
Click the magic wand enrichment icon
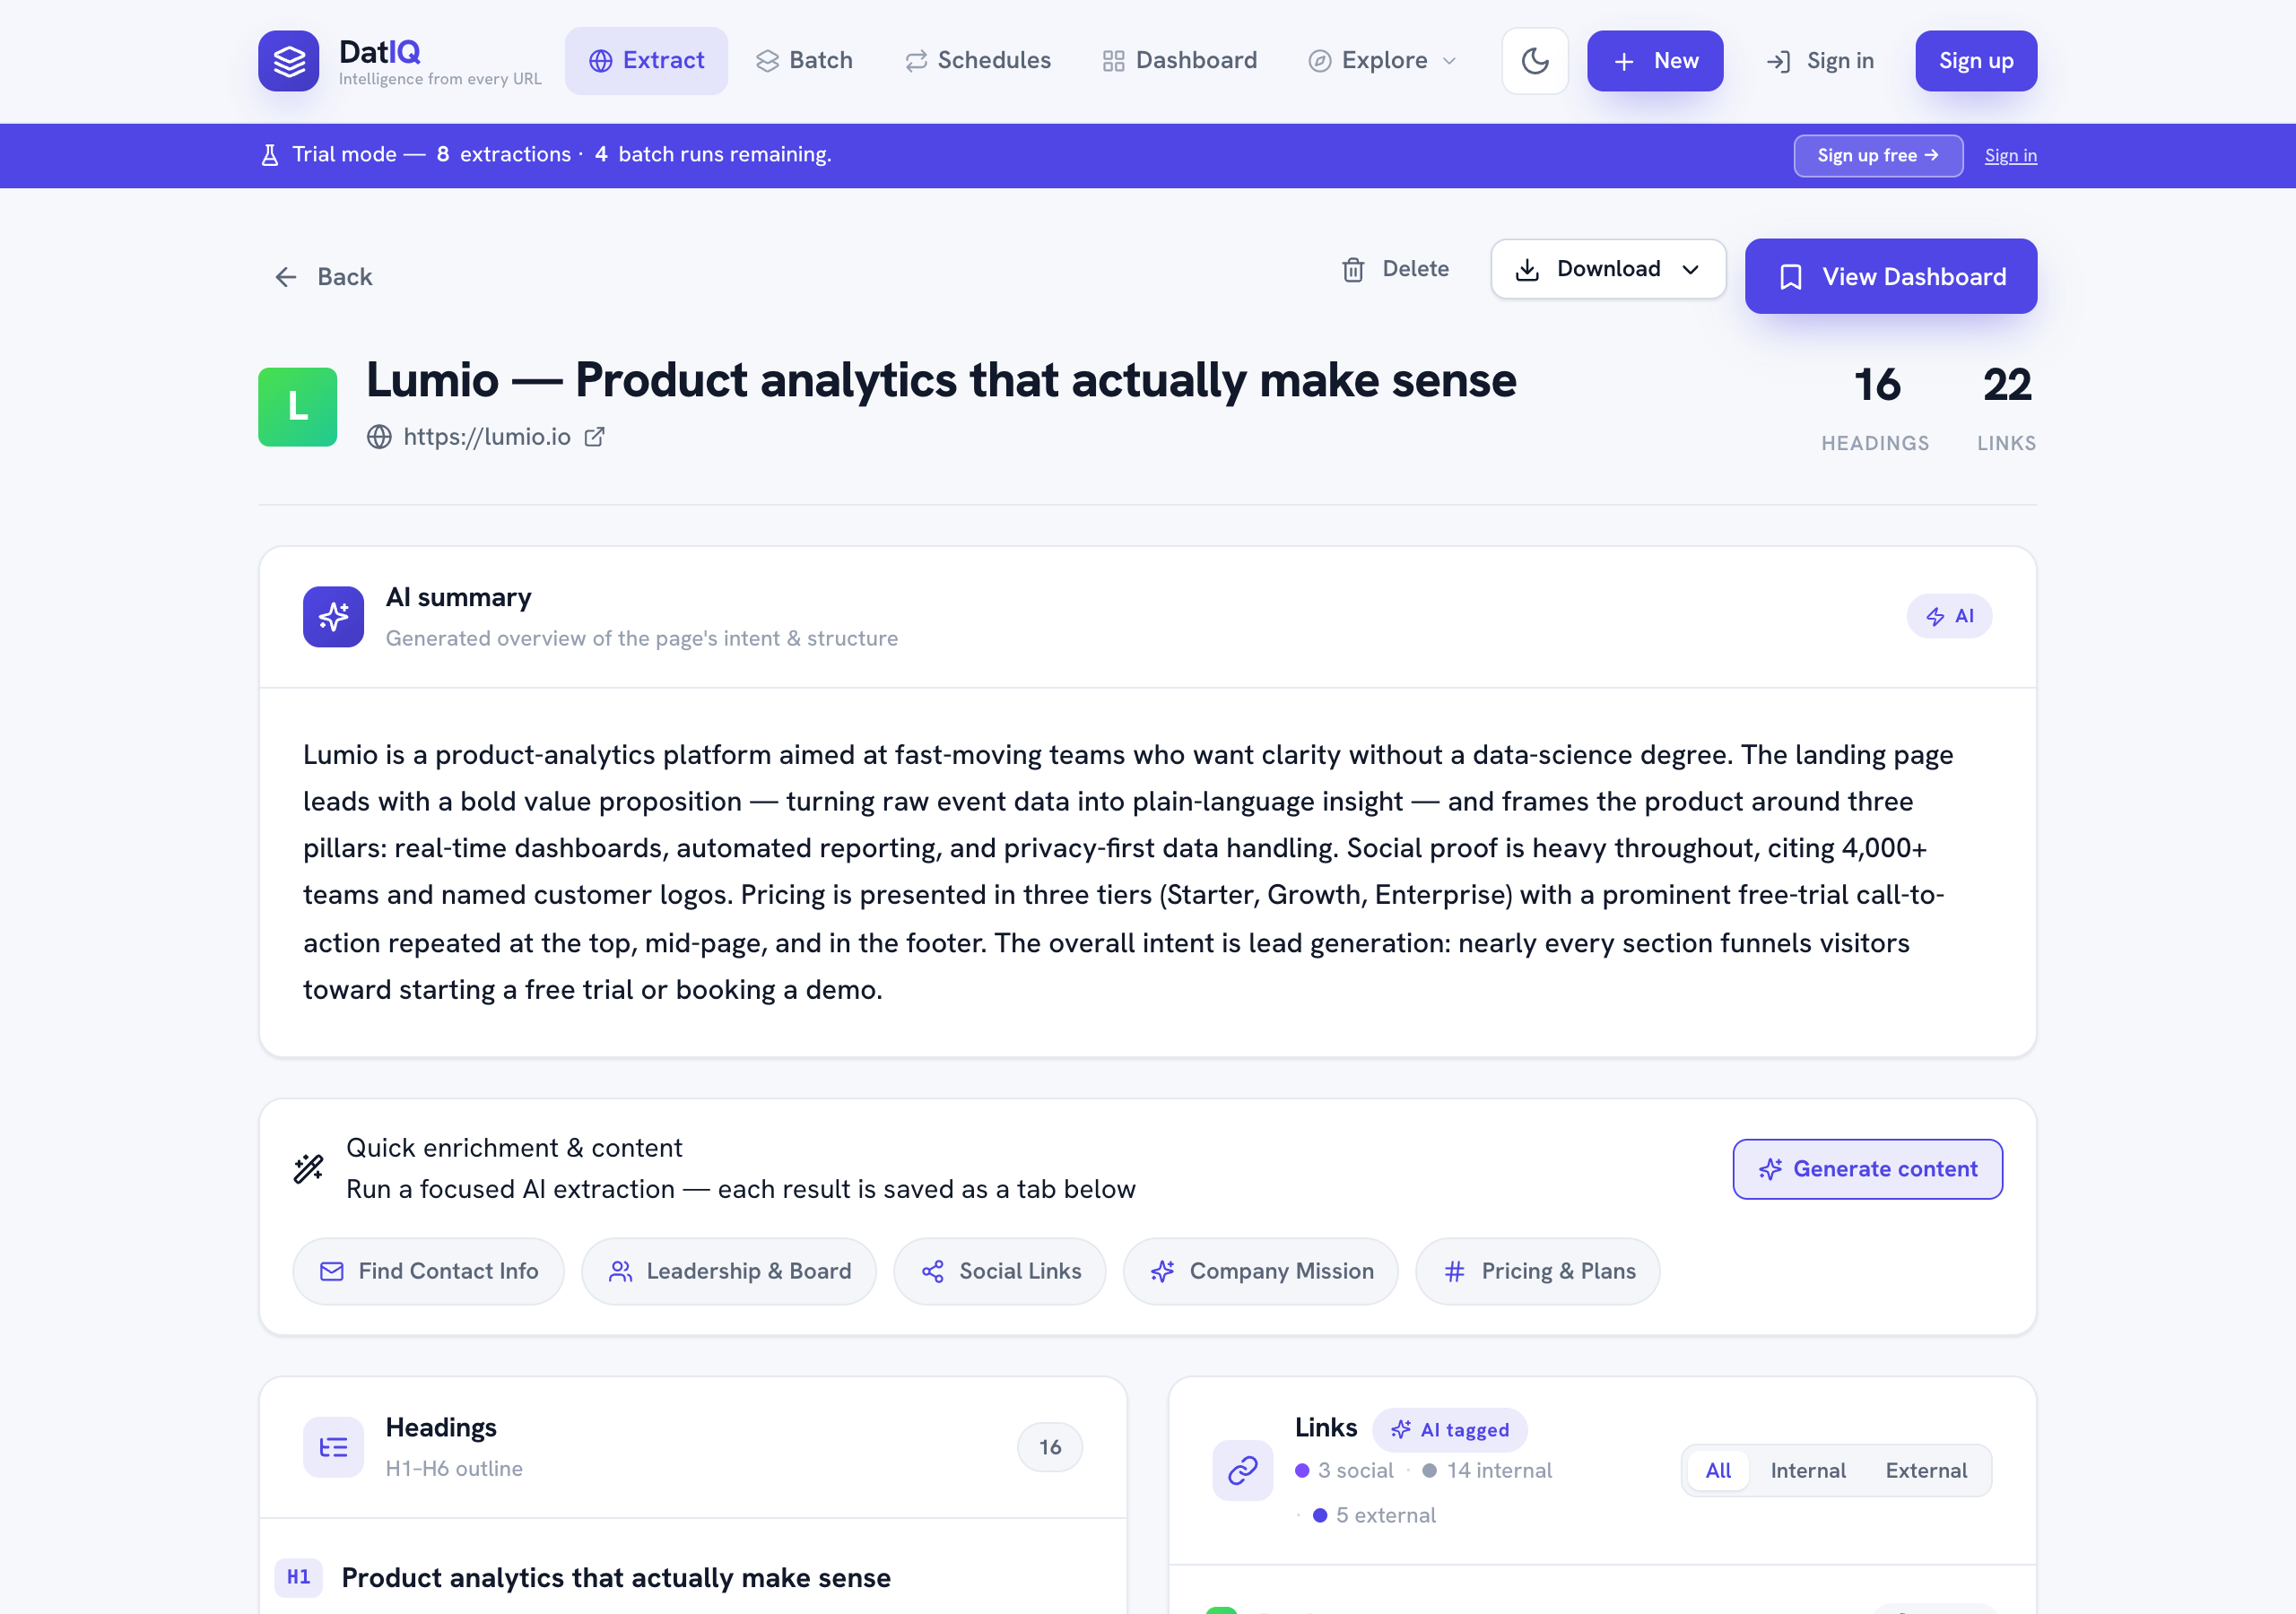pos(308,1168)
